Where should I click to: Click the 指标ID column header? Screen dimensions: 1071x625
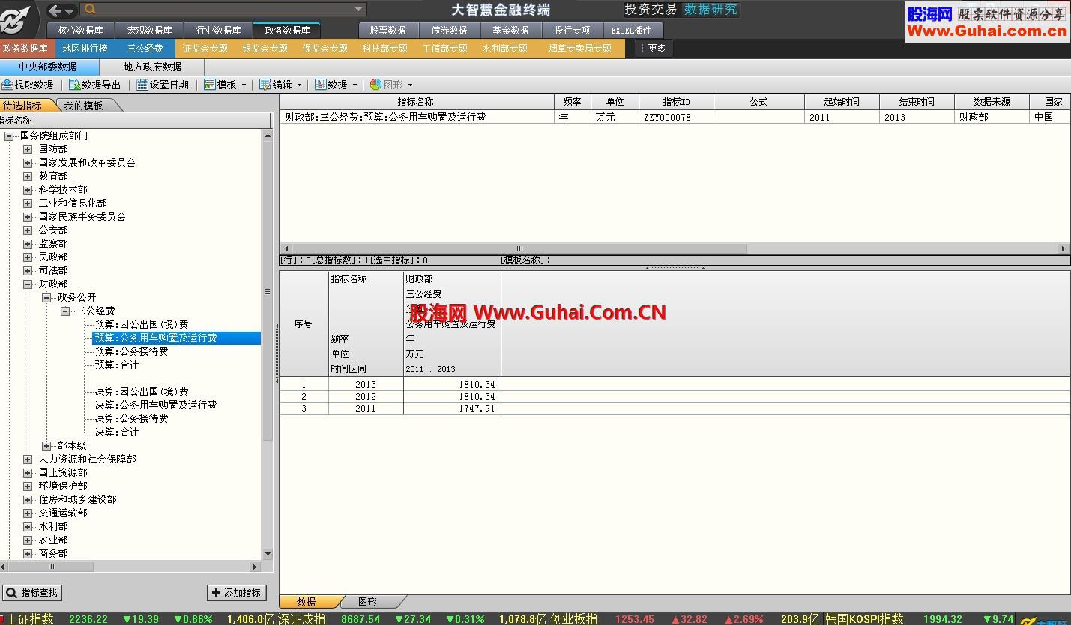[x=676, y=102]
